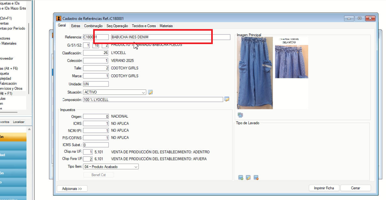Select 'entas por Período' in left tree

(x=12, y=28)
